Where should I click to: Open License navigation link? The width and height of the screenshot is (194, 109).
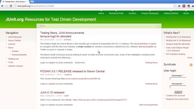pos(12,44)
